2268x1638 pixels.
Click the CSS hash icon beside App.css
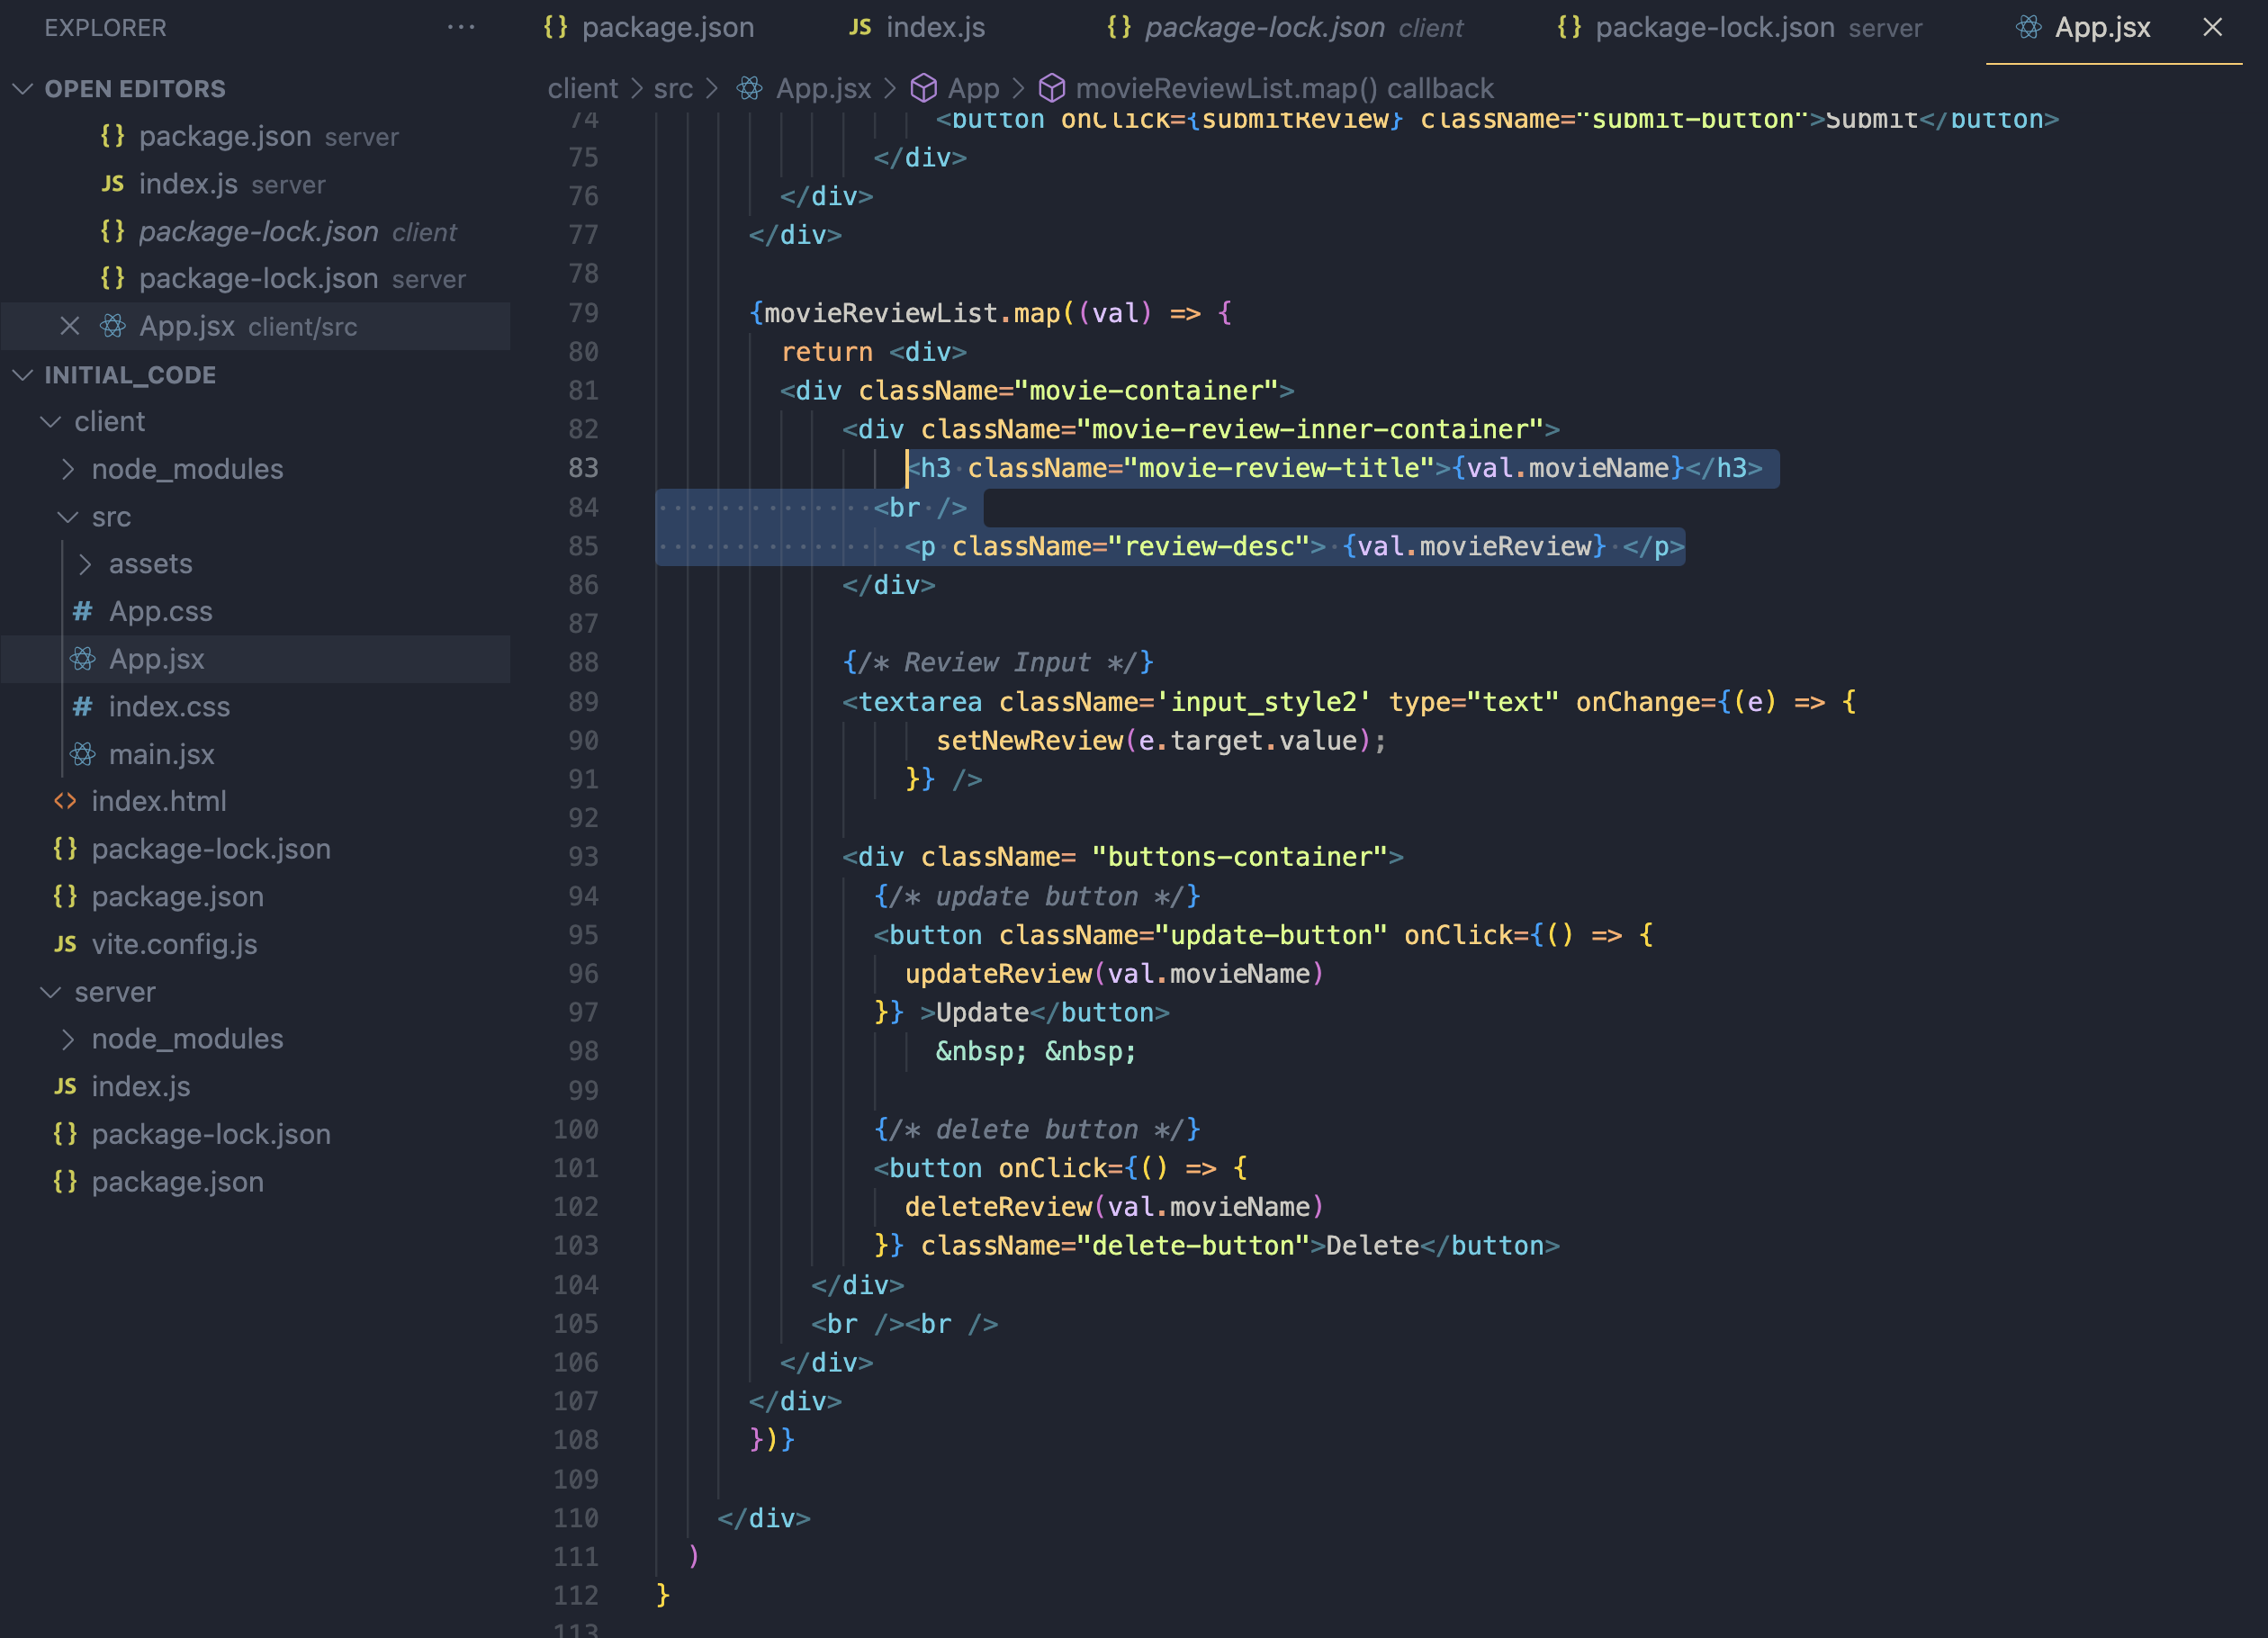(83, 611)
